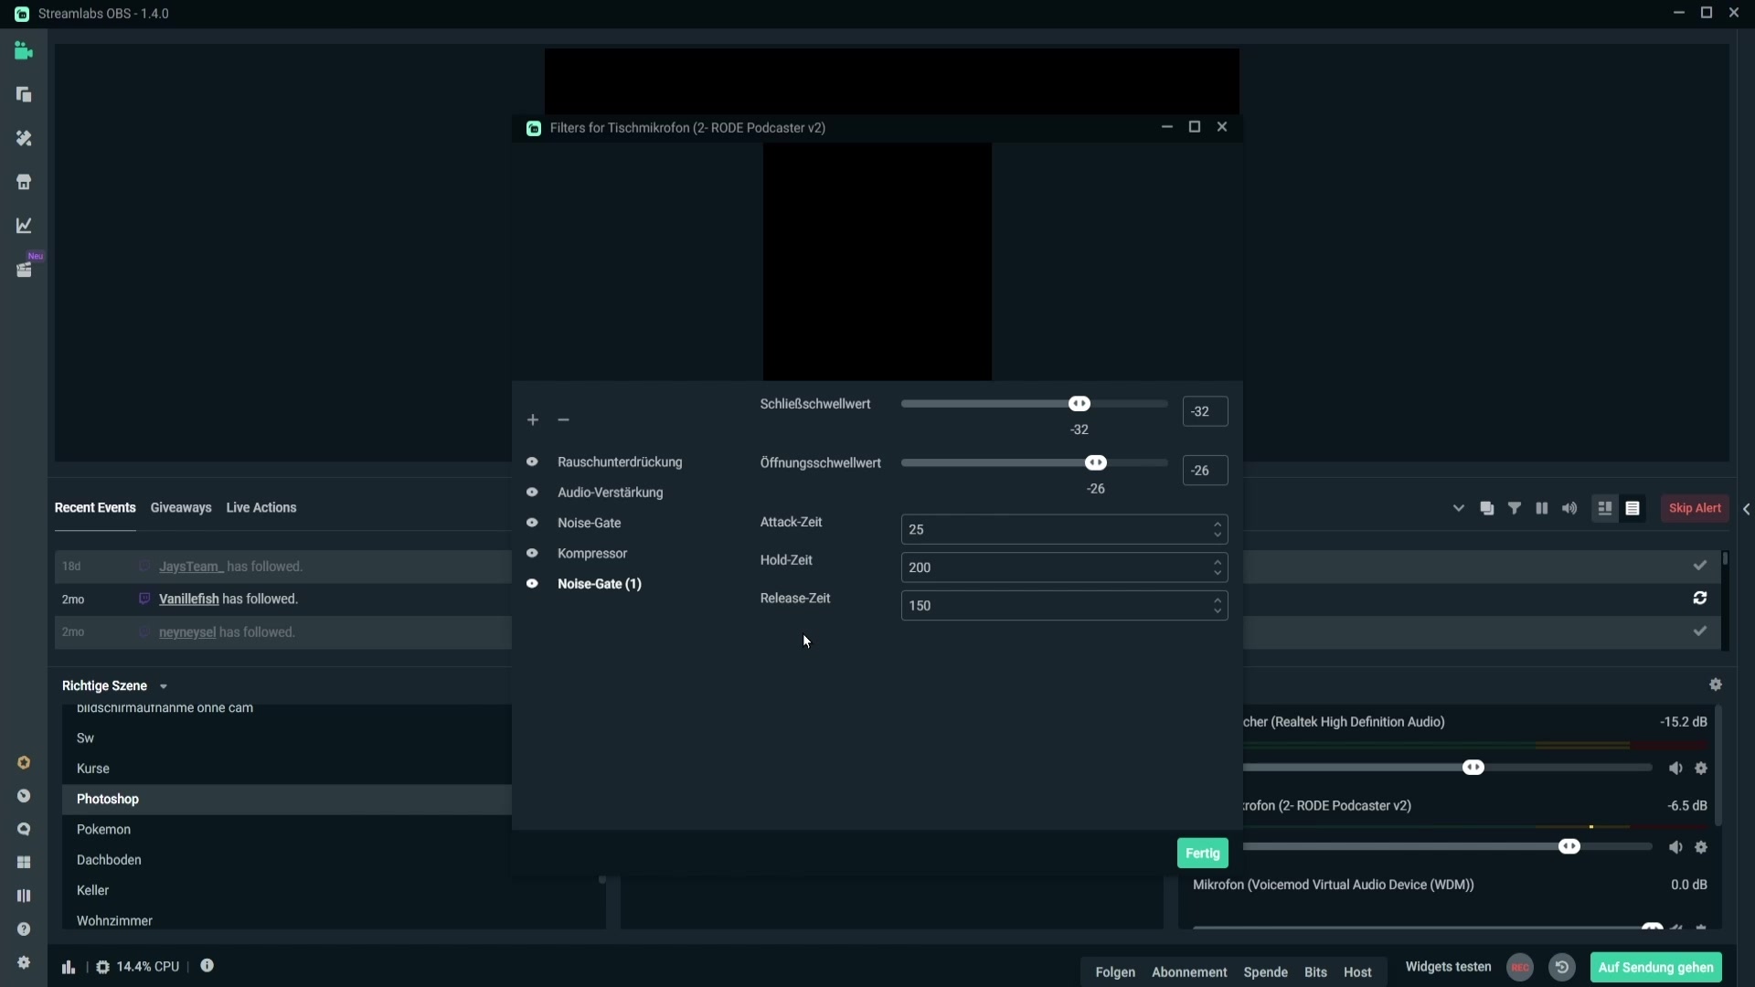Hide the Audio-Verstärkung filter

[x=532, y=493]
